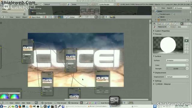Open node editor Add menu
This screenshot has width=192, height=108.
pos(23,103)
